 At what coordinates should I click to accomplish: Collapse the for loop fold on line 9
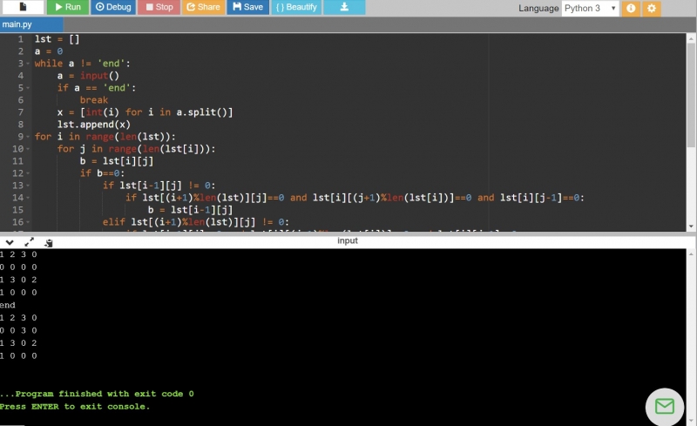pyautogui.click(x=28, y=137)
